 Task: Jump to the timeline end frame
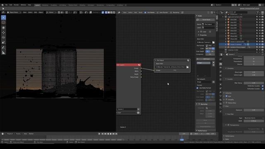point(116,134)
